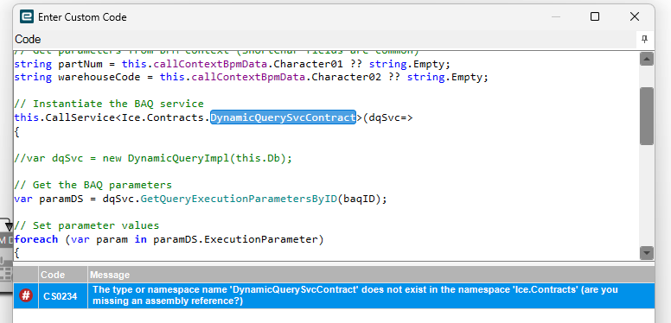Maximize the Enter Custom Code window
671x323 pixels.
coord(594,16)
